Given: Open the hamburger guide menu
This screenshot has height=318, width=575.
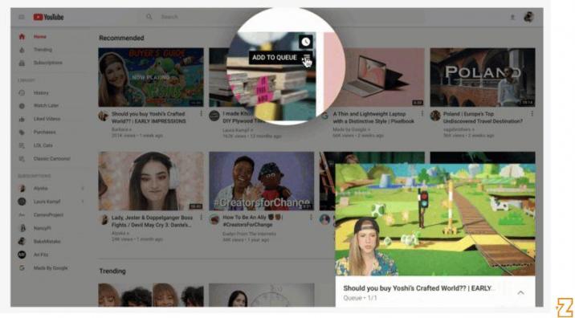Looking at the screenshot, I should (21, 17).
